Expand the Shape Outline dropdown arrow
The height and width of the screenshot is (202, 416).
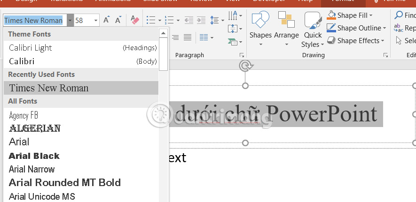pos(384,28)
